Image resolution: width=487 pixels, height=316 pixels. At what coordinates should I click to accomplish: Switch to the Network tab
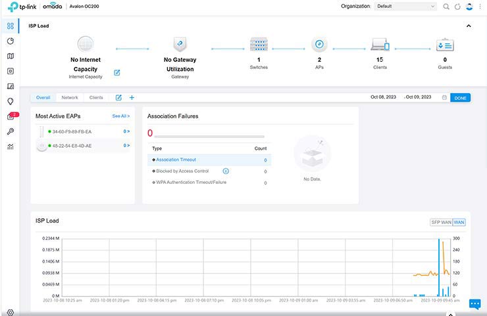[x=70, y=97]
